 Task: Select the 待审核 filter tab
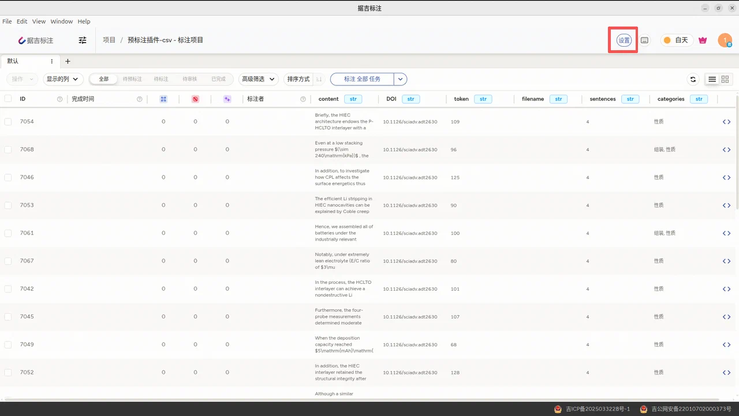[x=189, y=79]
